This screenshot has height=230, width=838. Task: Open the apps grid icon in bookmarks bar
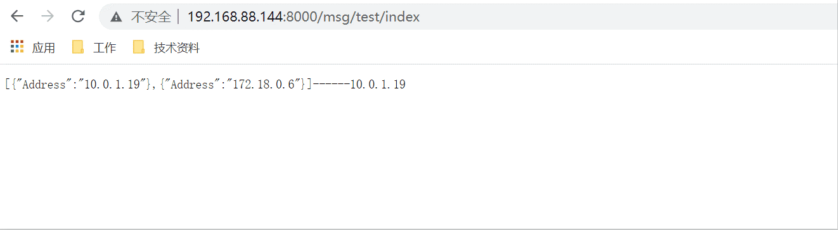(17, 47)
